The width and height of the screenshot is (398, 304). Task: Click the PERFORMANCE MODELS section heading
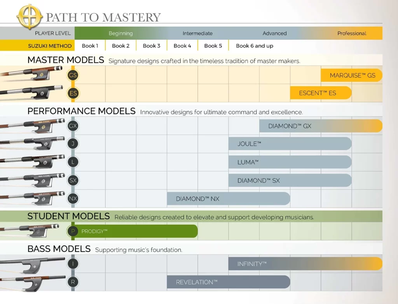point(82,111)
